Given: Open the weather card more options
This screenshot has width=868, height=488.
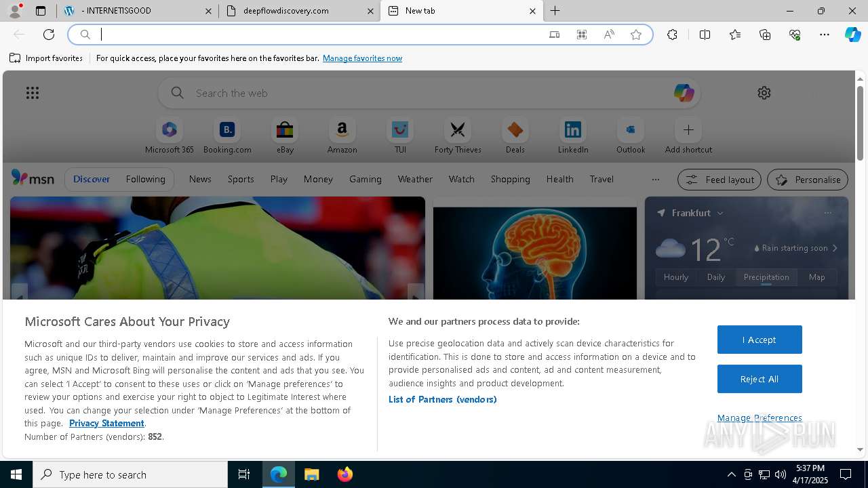Looking at the screenshot, I should tap(827, 213).
